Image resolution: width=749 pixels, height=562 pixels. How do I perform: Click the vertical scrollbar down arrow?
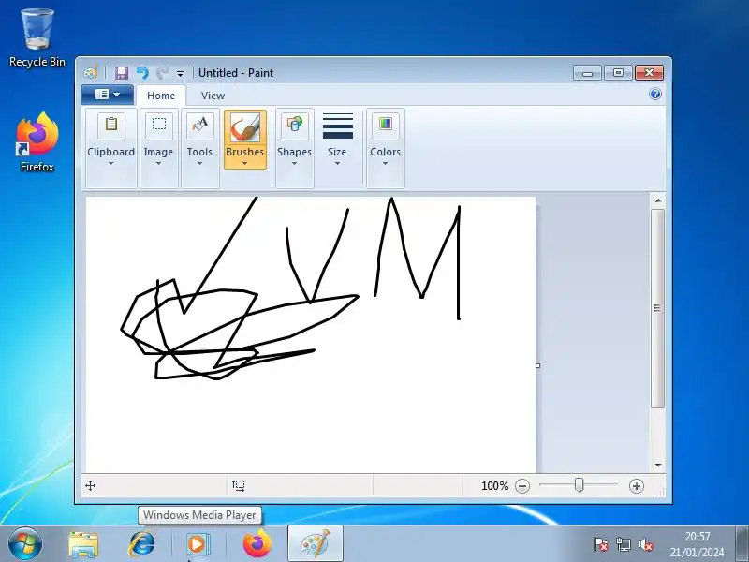pos(658,465)
